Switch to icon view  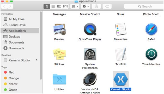pos(47,6)
